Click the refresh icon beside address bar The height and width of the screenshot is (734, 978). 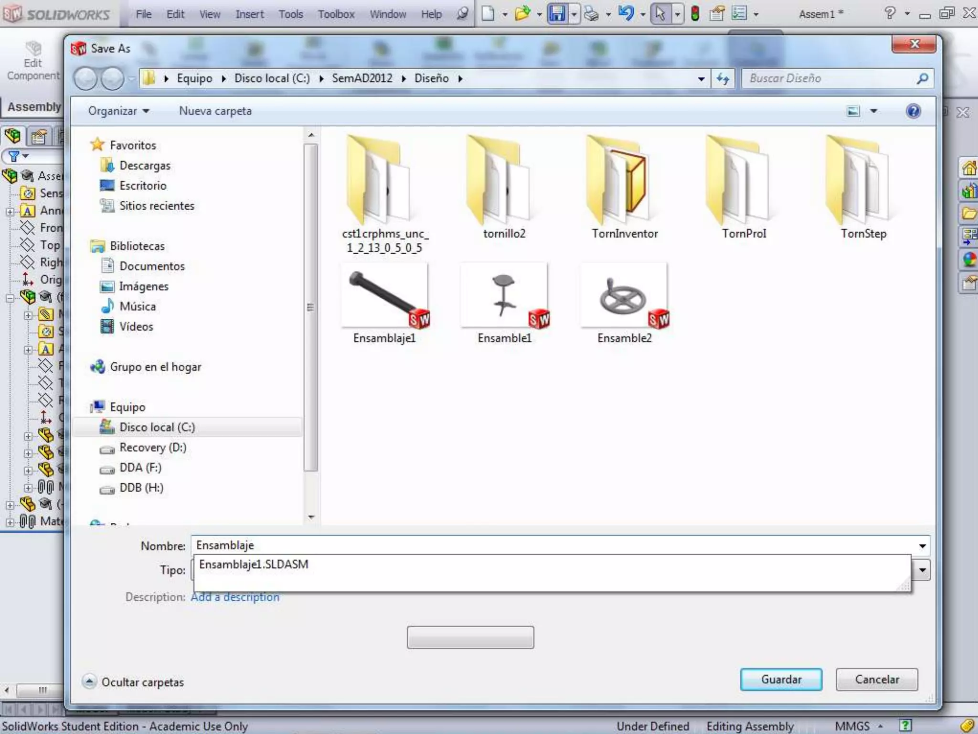[x=723, y=78]
